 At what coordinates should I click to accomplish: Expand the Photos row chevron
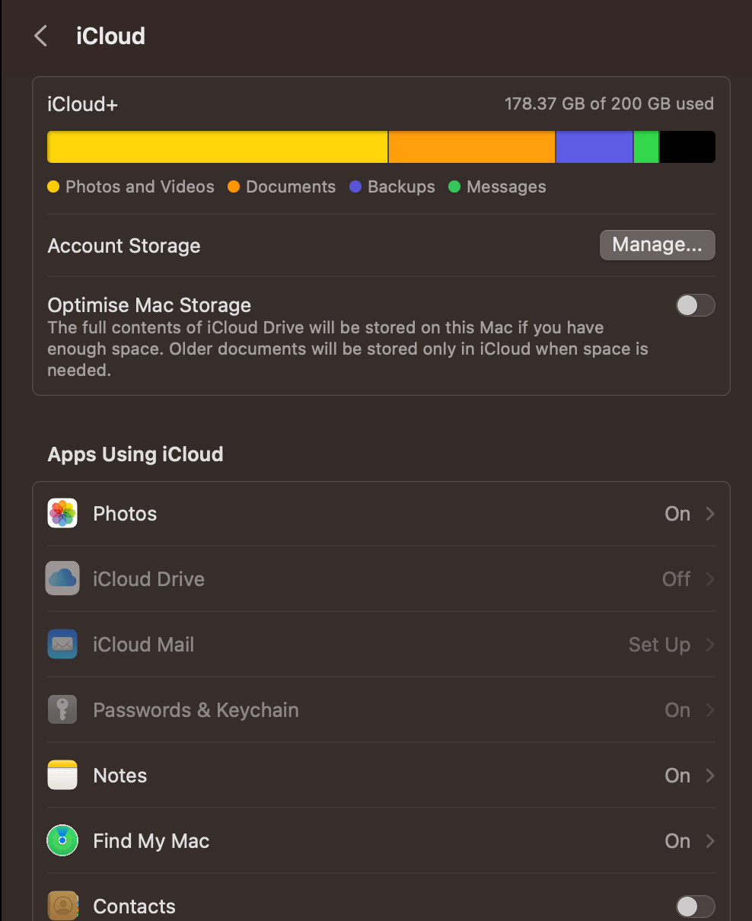point(709,513)
